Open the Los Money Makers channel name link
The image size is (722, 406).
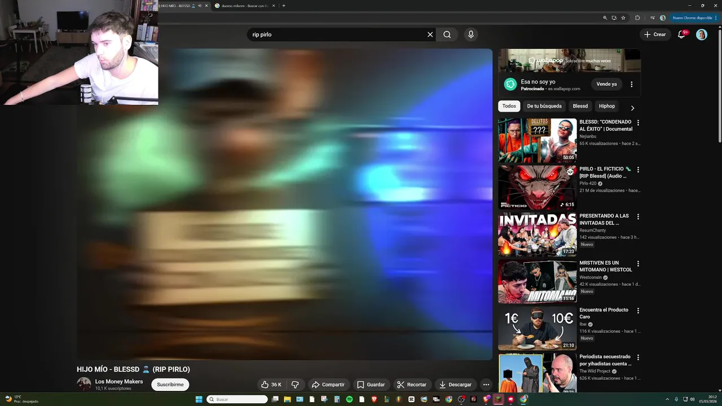point(119,382)
